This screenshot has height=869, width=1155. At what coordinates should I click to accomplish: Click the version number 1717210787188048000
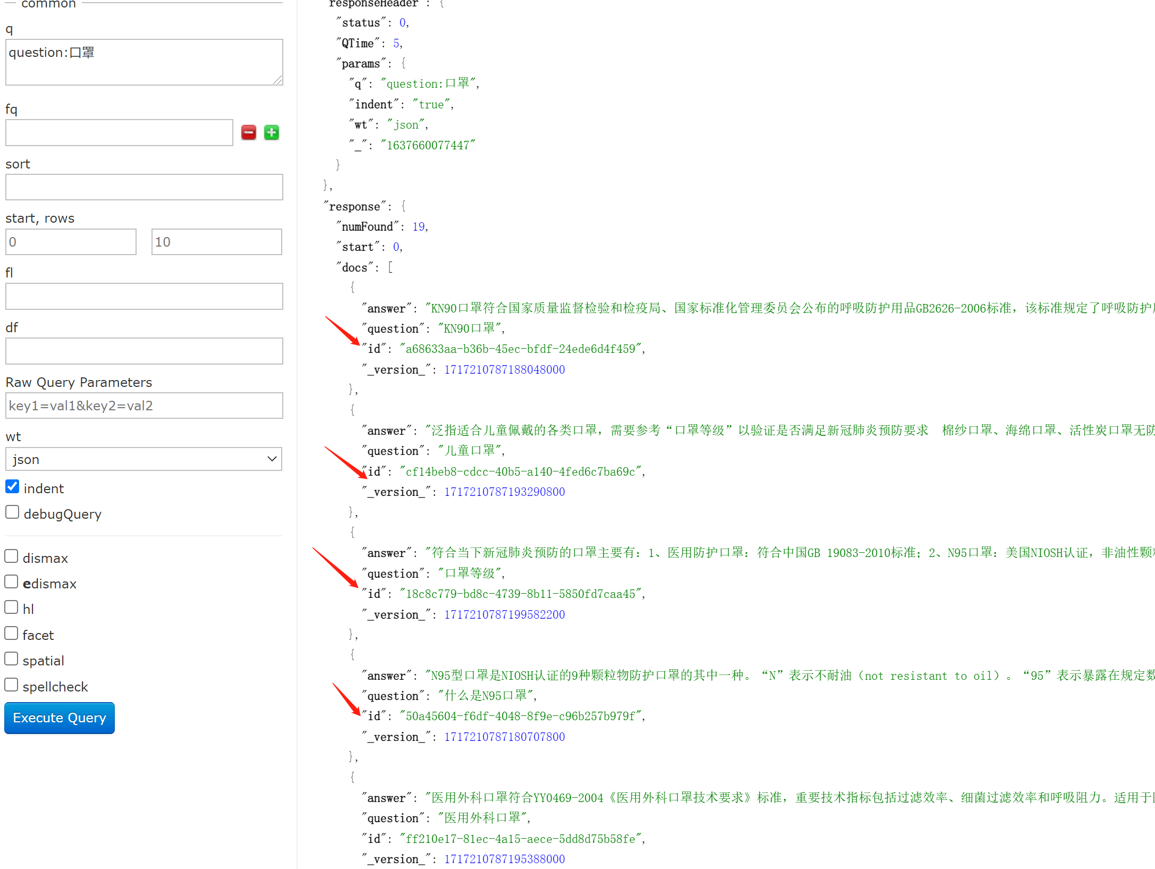coord(504,370)
